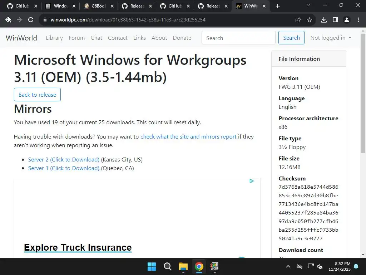Screen dimensions: 366x275
Task: Open the 86Box app in the taskbar
Action: point(214,266)
